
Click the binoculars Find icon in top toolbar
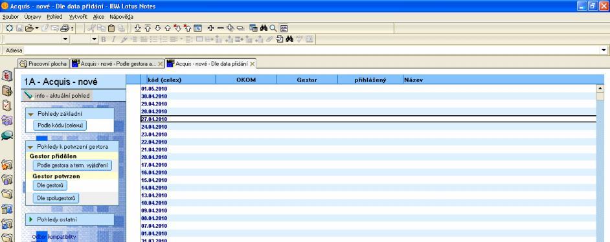[264, 28]
